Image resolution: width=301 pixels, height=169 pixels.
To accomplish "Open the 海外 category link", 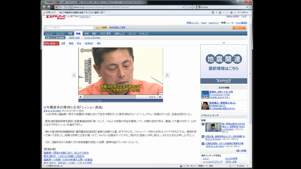I will click(99, 43).
